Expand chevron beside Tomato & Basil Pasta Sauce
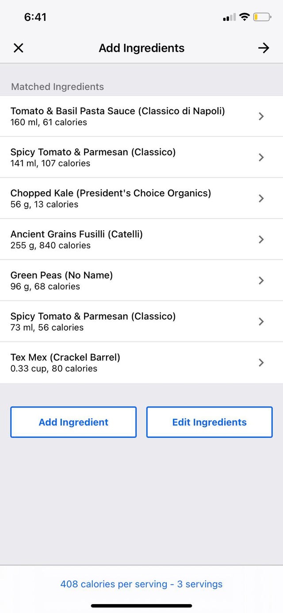 (261, 116)
